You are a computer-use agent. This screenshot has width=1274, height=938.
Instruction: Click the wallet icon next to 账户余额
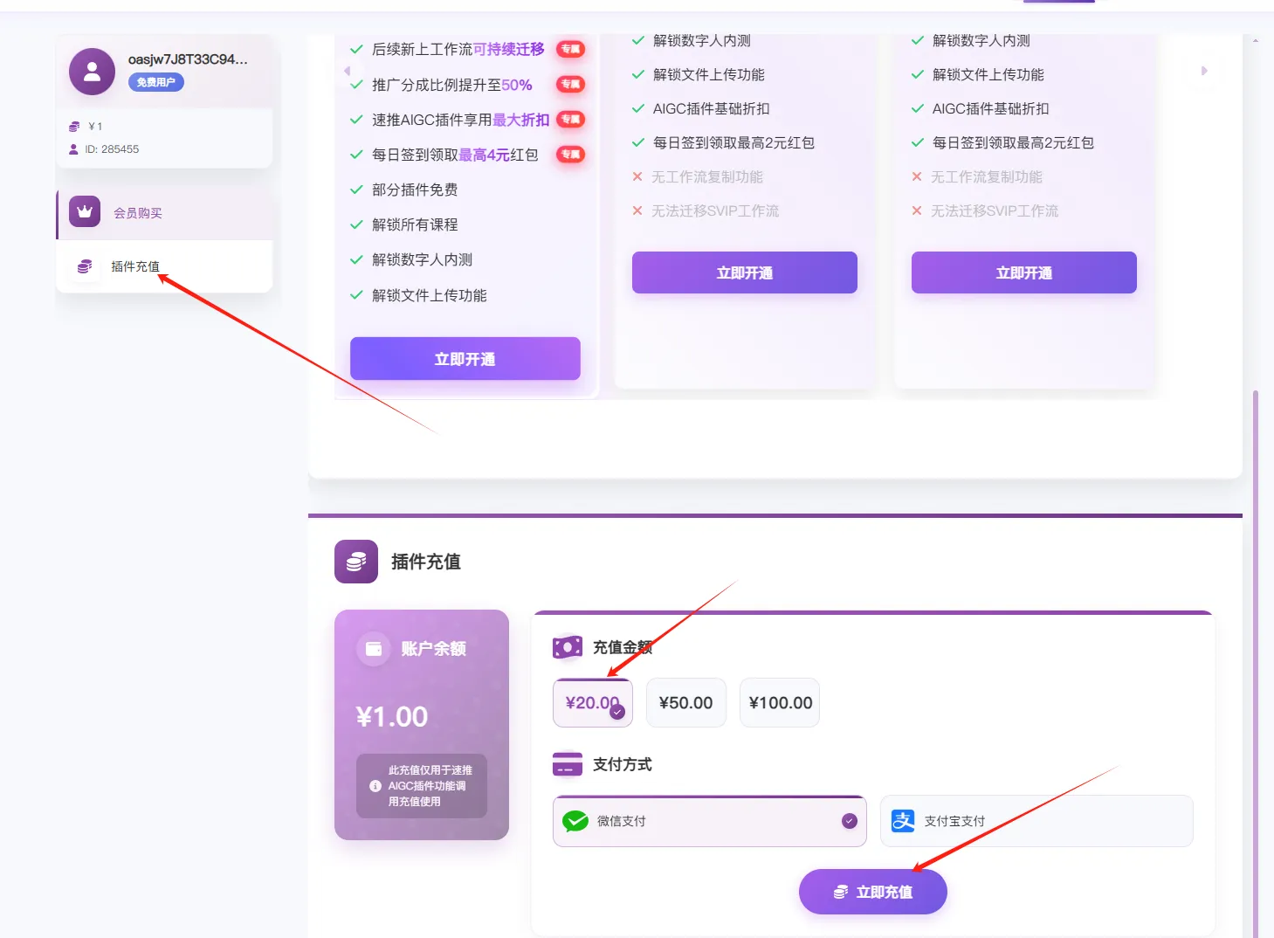click(x=374, y=649)
